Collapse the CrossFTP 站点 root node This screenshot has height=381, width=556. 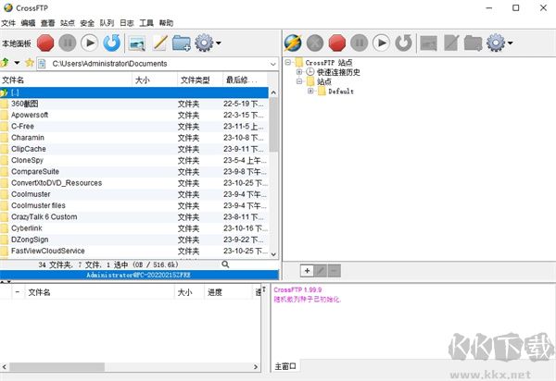(x=288, y=62)
